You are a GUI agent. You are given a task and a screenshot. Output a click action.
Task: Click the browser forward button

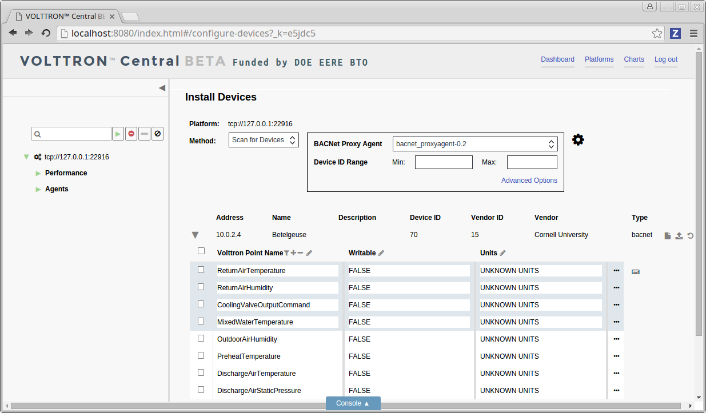tap(29, 33)
